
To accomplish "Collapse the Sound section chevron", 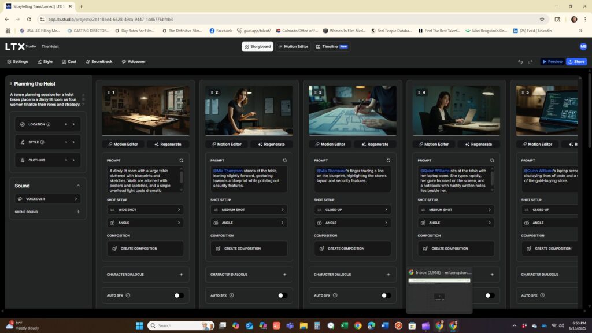I will (x=78, y=186).
